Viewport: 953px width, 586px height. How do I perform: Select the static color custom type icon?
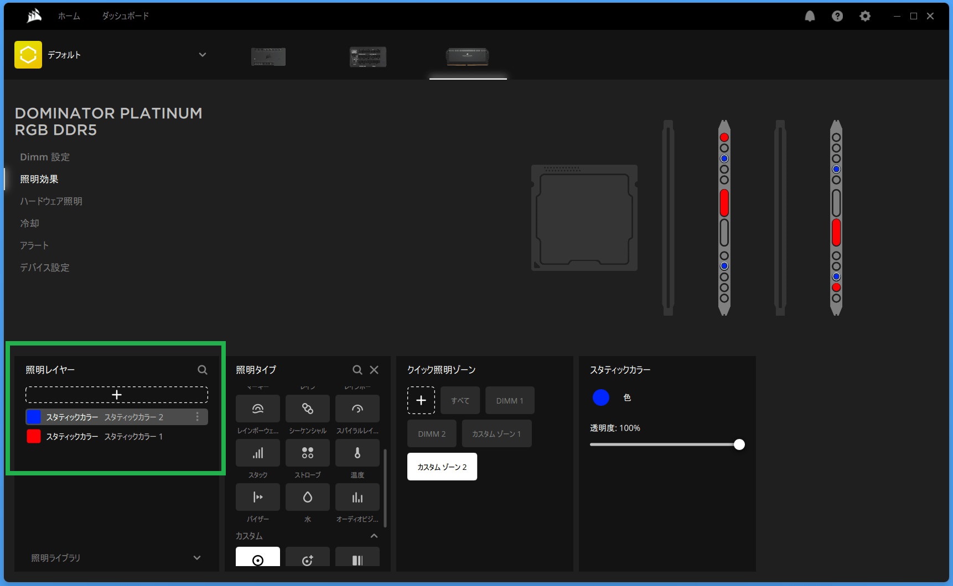258,557
